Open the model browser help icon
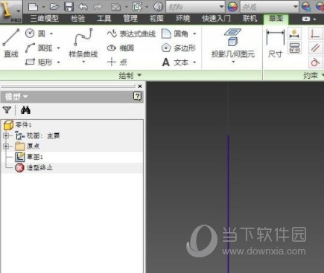The image size is (324, 273). (137, 96)
